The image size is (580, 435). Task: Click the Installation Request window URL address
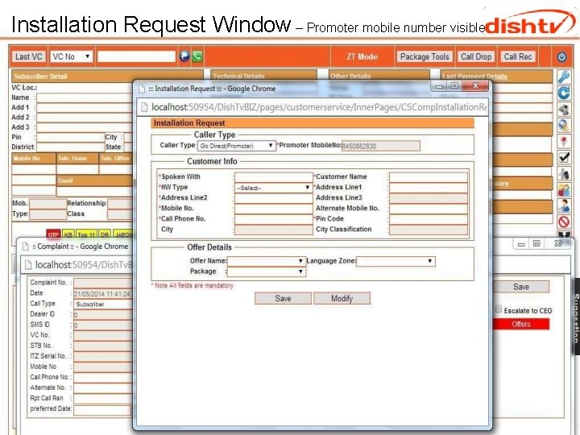pos(318,107)
